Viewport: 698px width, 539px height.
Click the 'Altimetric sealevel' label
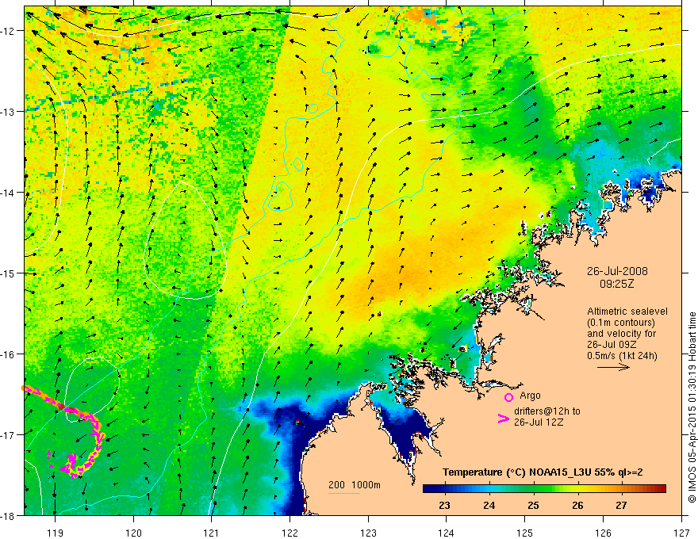[x=627, y=312]
